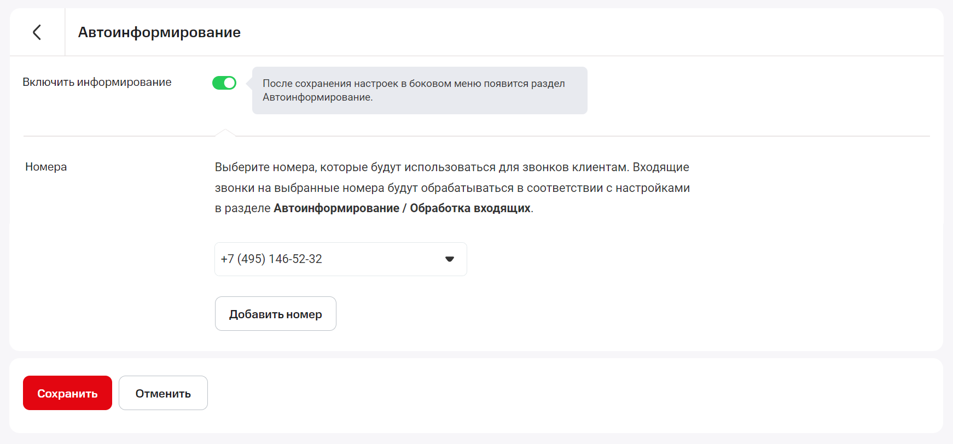Save settings with the Сохранить button
The width and height of the screenshot is (953, 444).
point(67,393)
